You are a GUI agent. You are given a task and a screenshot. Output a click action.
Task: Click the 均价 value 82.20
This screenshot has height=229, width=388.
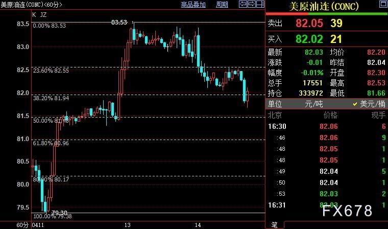tap(376, 52)
